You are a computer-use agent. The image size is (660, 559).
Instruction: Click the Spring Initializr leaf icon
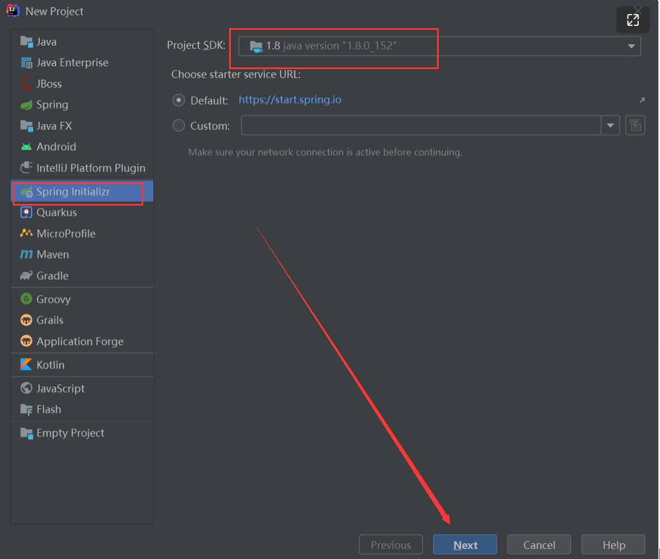click(26, 192)
